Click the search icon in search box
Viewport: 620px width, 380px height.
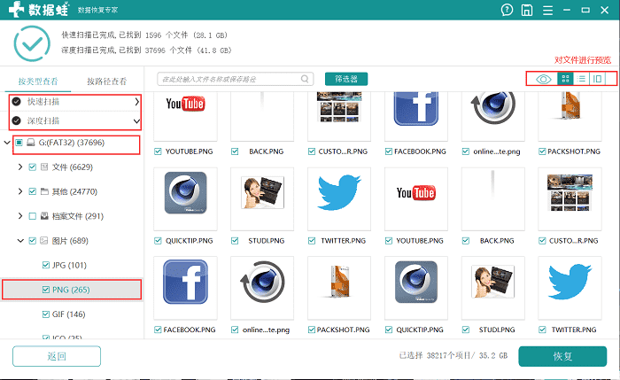[x=165, y=79]
